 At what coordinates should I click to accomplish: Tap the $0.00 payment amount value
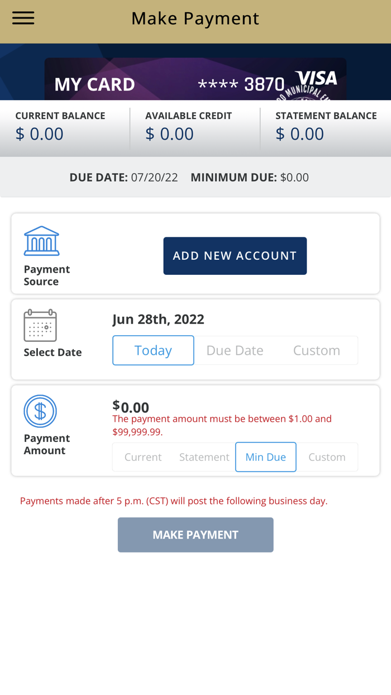(x=131, y=406)
